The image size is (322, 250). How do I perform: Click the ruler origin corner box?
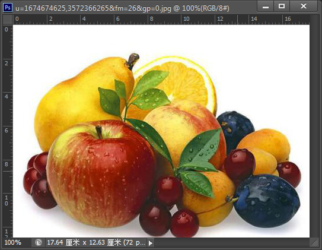click(8, 20)
